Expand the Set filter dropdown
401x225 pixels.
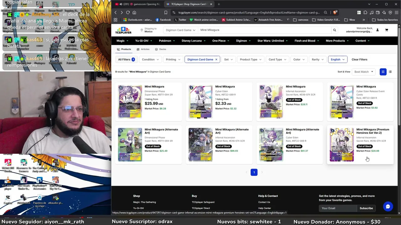tap(228, 59)
